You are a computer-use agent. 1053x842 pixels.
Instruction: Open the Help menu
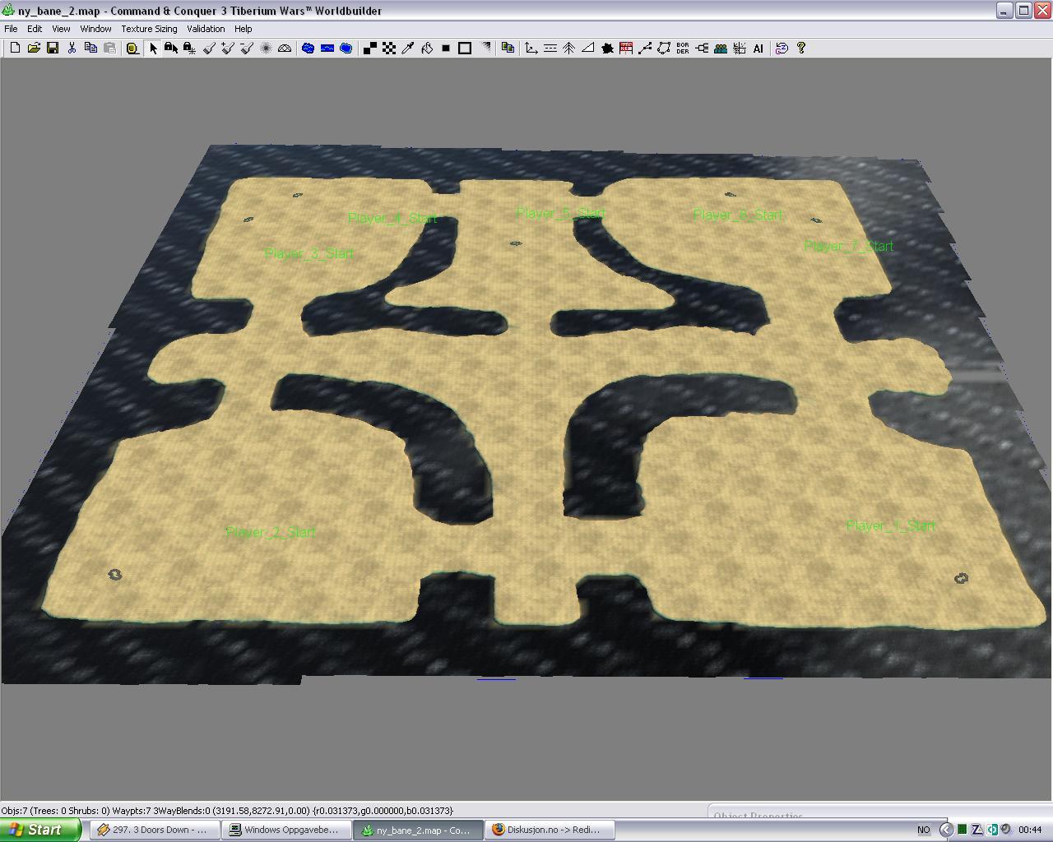coord(244,29)
